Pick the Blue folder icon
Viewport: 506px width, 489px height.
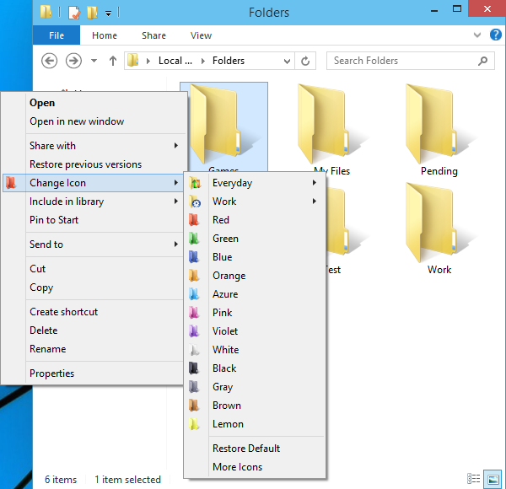coord(222,257)
